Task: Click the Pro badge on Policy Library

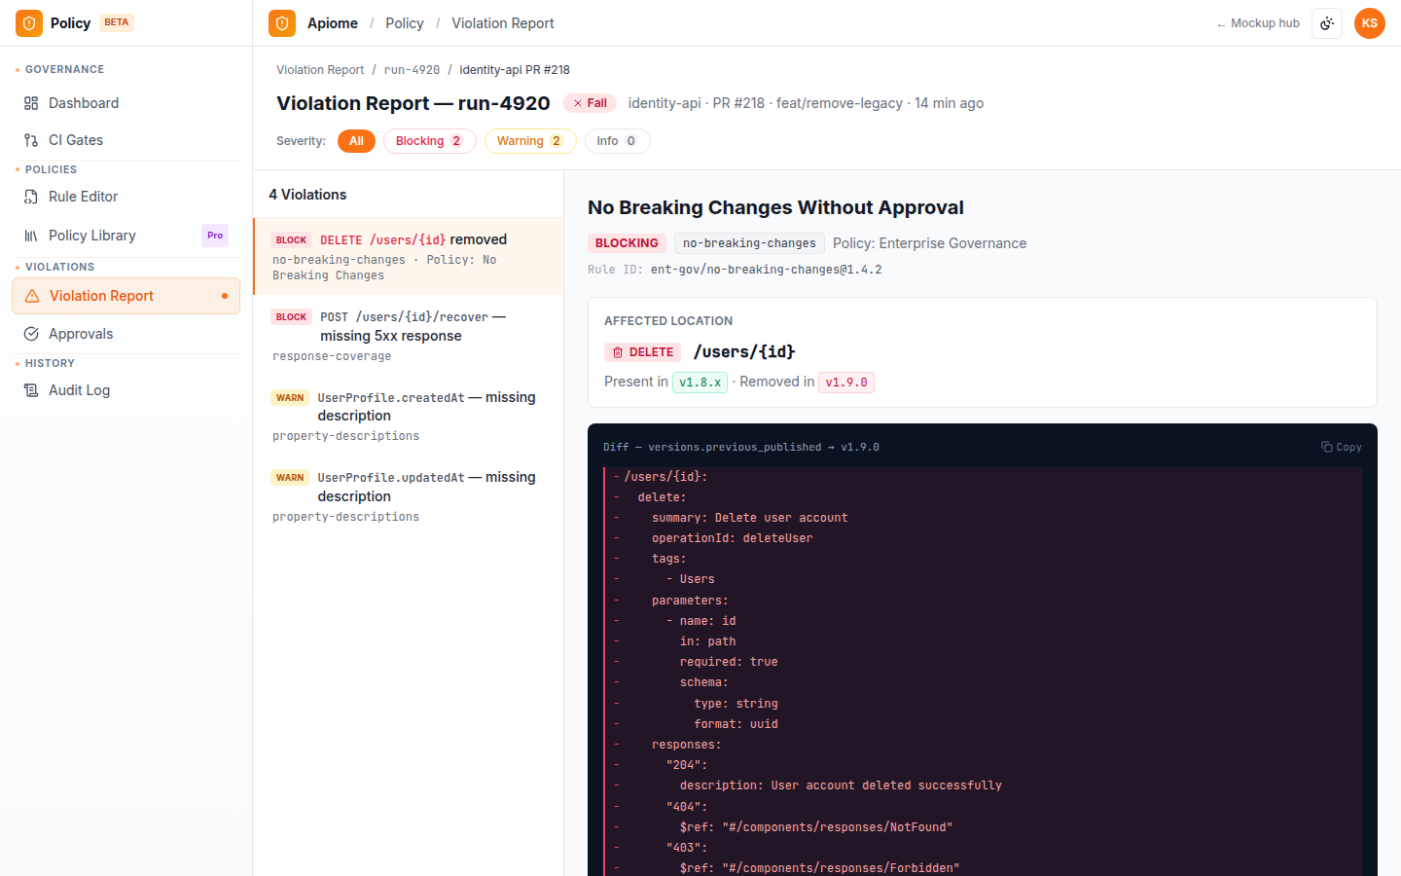Action: point(215,236)
